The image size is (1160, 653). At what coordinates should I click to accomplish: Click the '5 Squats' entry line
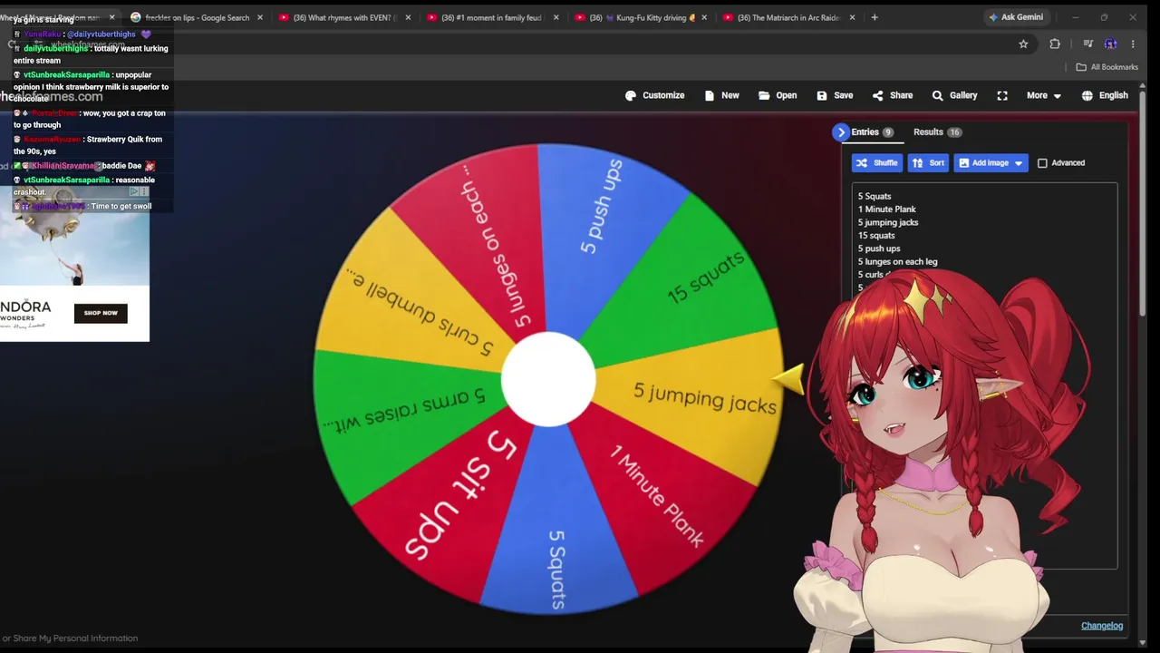pos(875,196)
